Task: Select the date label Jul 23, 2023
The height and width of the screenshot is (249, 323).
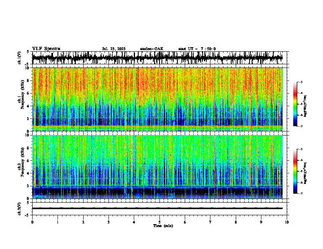Action: click(x=114, y=49)
